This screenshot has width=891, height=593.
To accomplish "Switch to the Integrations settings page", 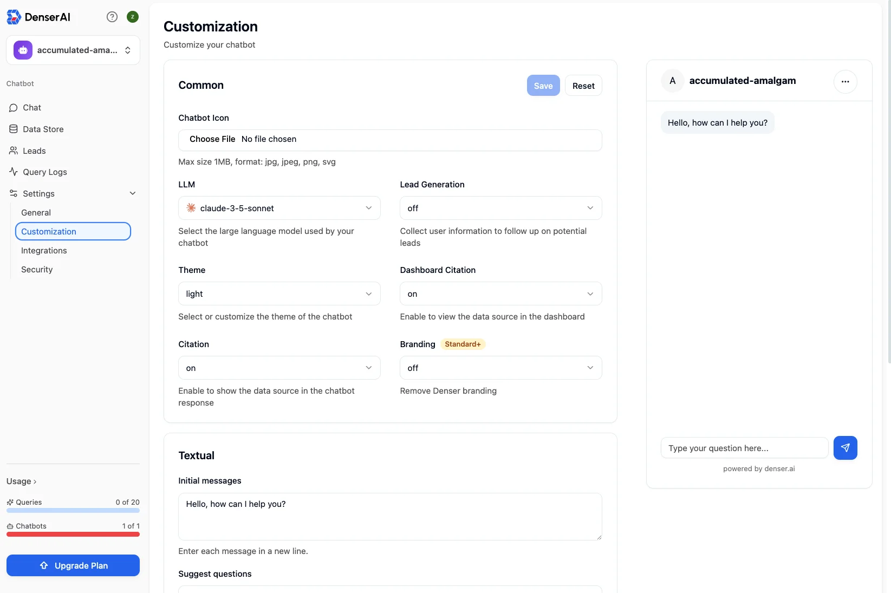I will pyautogui.click(x=44, y=250).
